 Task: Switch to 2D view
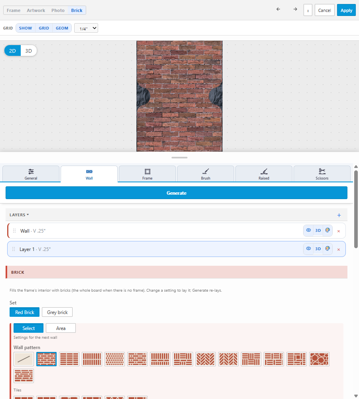click(x=12, y=51)
